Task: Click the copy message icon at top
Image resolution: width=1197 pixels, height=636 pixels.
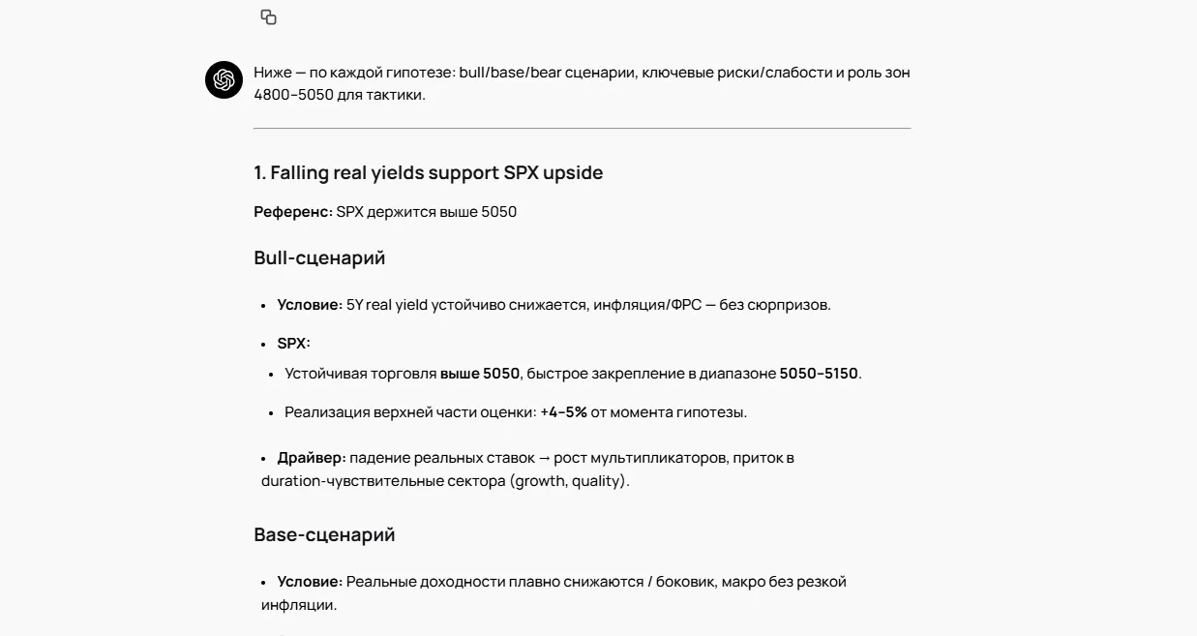Action: coord(269,16)
